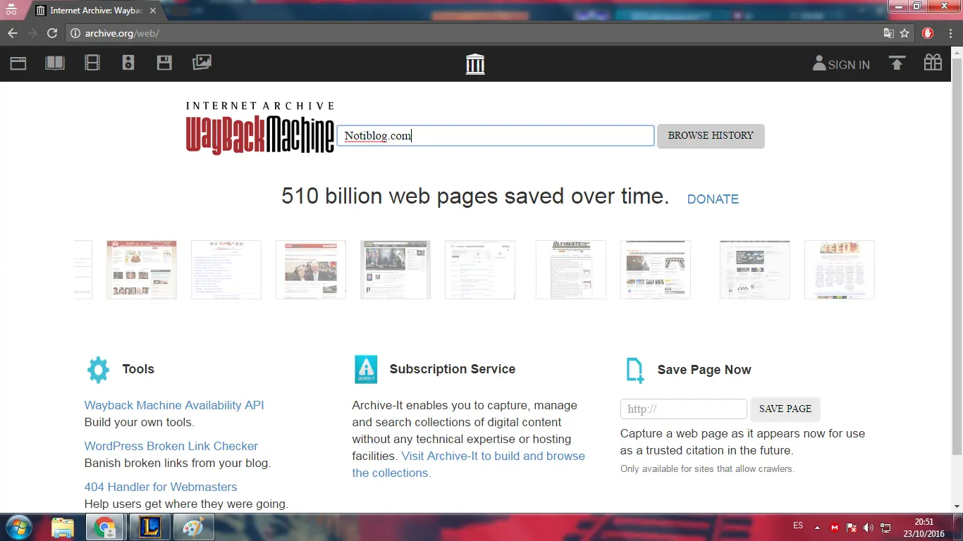This screenshot has width=963, height=541.
Task: Click the translate page icon
Action: tap(889, 33)
